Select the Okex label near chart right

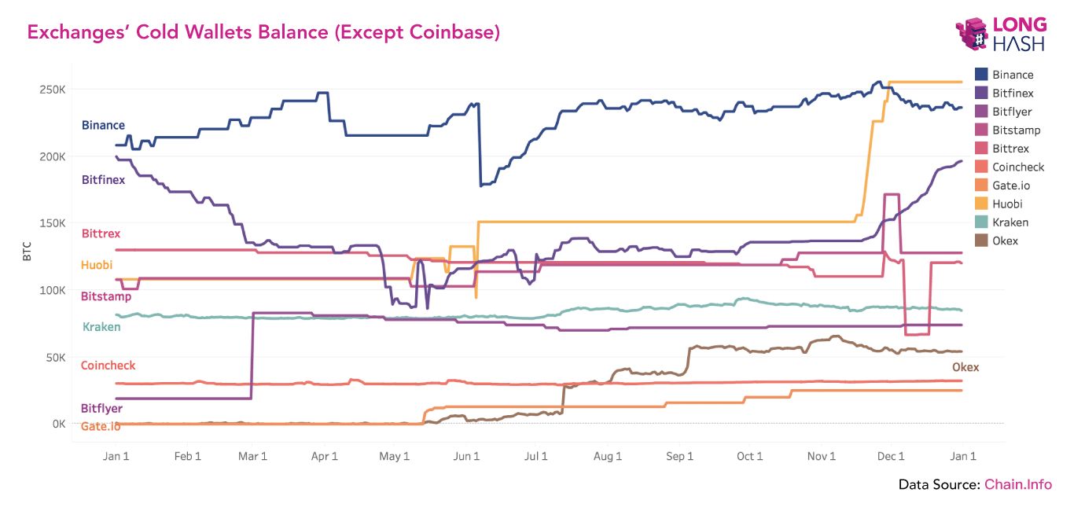point(965,367)
